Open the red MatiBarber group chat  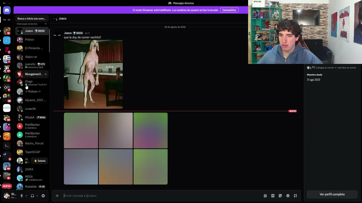pos(32,126)
